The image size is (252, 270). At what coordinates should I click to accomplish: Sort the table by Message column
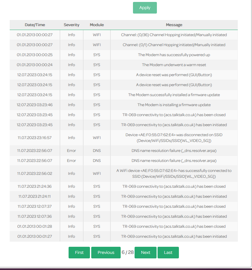click(174, 25)
